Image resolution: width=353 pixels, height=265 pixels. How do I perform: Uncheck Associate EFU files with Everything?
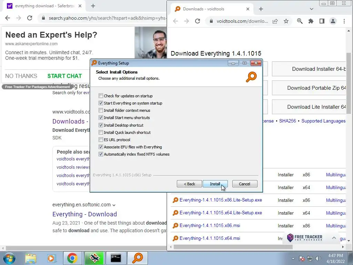coord(101,147)
